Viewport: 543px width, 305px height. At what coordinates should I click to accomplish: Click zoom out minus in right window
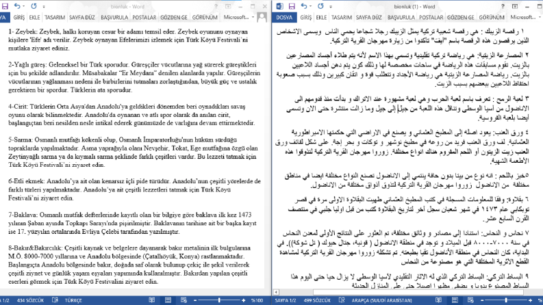[481, 300]
